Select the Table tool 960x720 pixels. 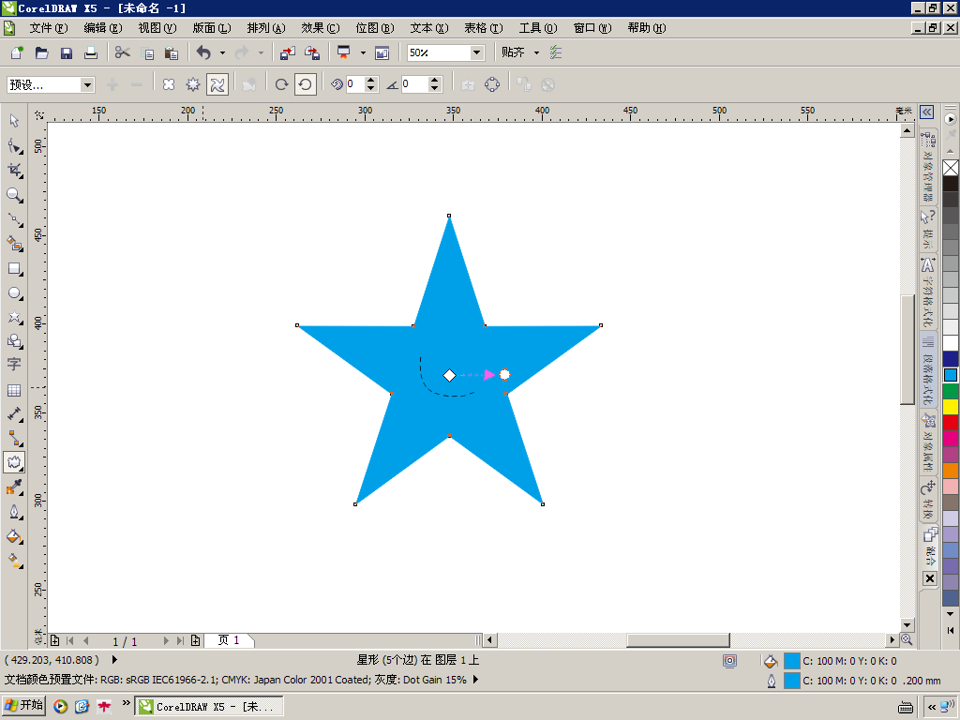click(x=14, y=391)
